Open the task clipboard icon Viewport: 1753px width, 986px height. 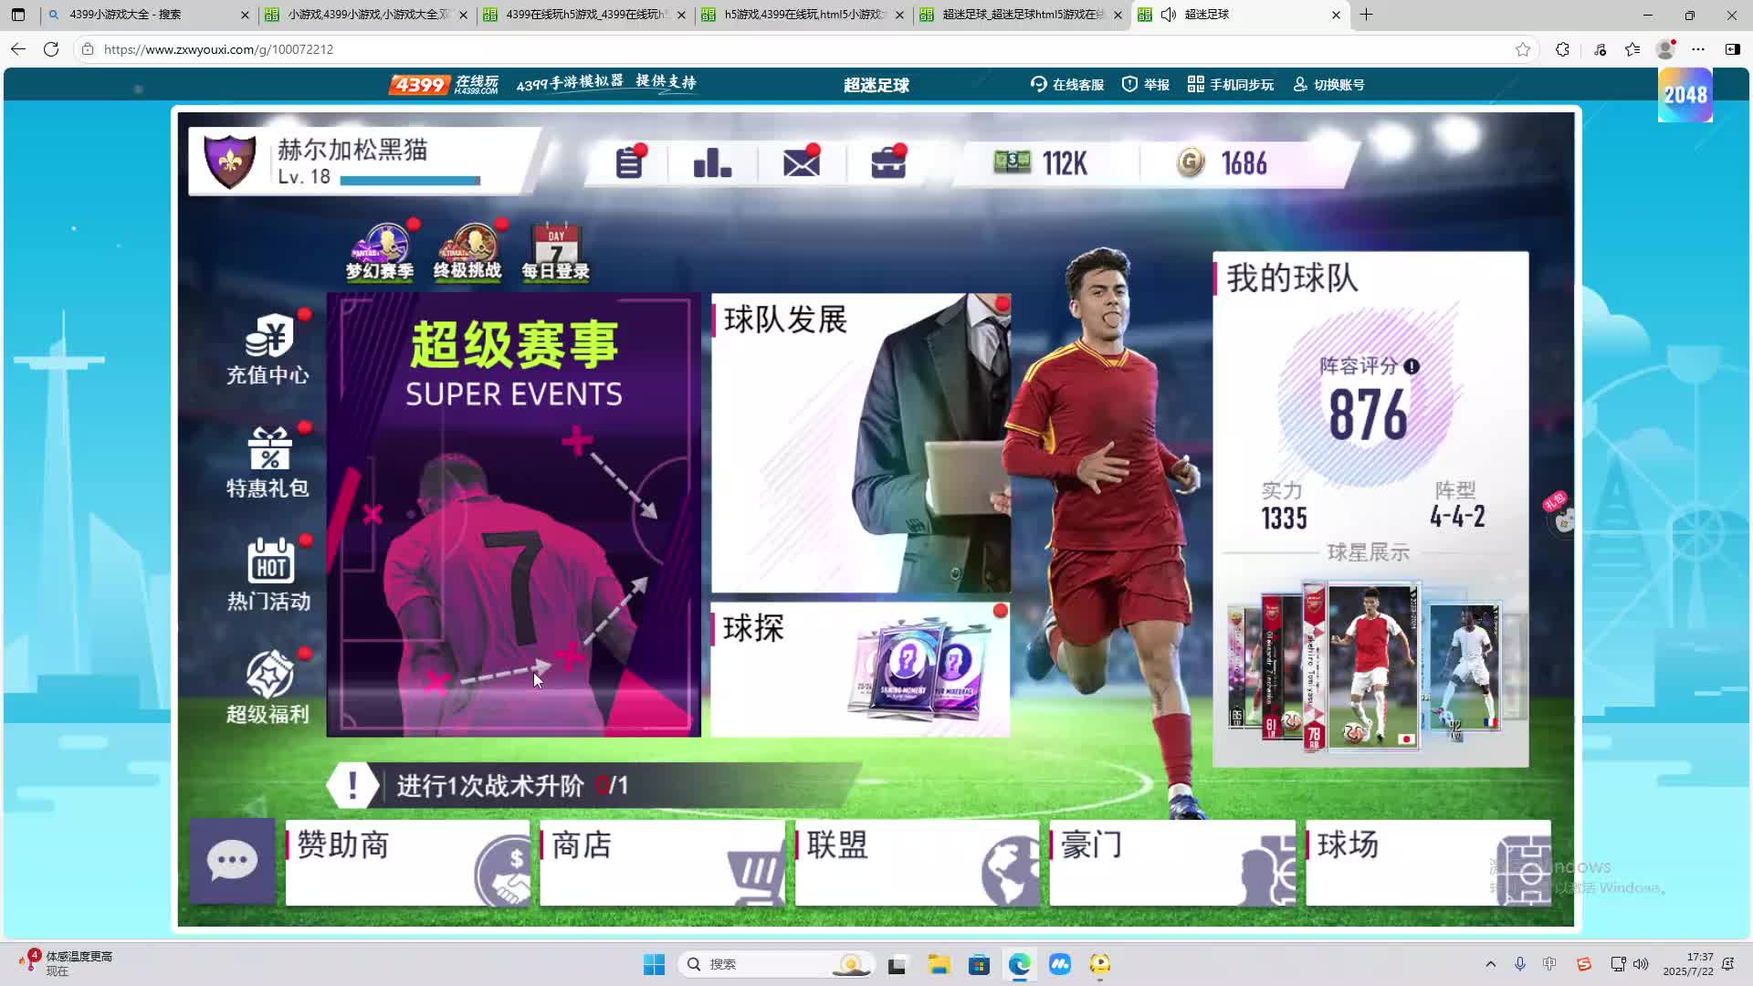628,164
